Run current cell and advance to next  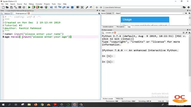[x=38, y=7]
